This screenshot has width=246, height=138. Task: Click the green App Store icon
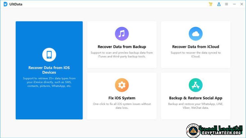(x=196, y=85)
